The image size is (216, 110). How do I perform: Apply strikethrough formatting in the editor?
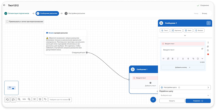point(188,59)
